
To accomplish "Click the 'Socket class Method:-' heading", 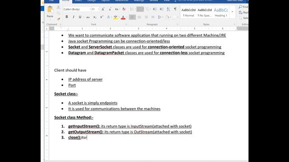I will 74,117.
